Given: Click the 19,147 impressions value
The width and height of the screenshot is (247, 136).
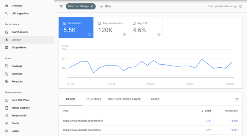Looking at the screenshot, I should click(234, 130).
